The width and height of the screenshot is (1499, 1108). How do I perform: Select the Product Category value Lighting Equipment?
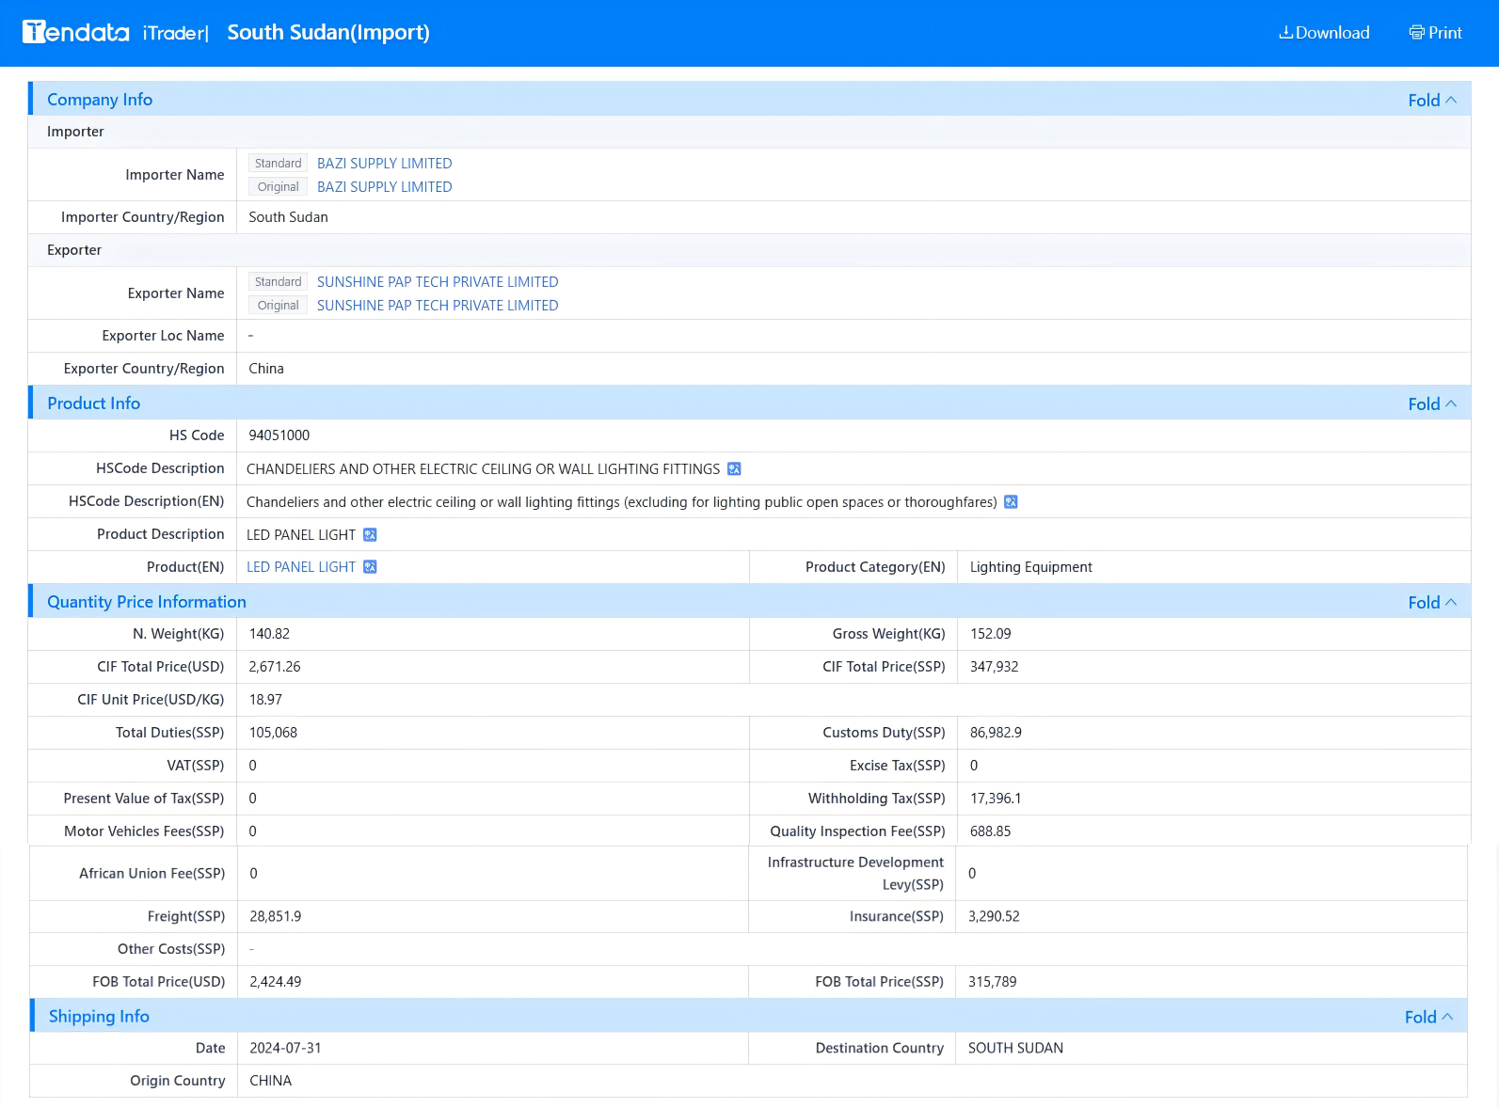1031,566
